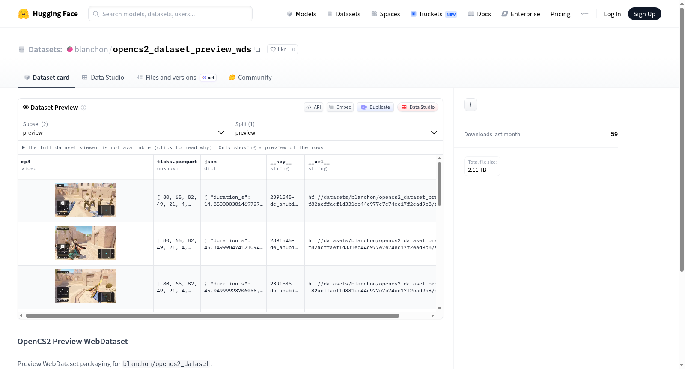
Task: Focus the search models input field
Action: click(x=170, y=14)
